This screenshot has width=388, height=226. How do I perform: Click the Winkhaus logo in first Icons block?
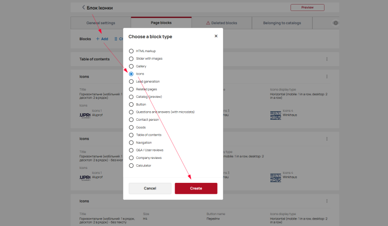coord(275,115)
